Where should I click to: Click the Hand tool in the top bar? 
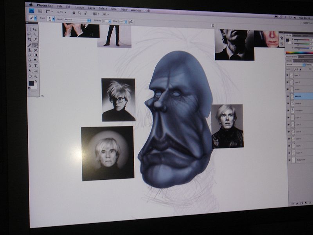point(73,12)
